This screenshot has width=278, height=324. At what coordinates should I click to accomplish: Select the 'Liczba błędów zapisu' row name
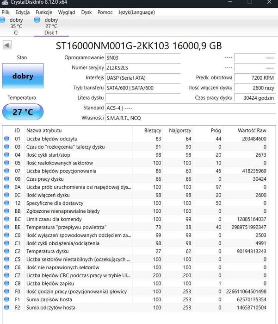pyautogui.click(x=50, y=283)
